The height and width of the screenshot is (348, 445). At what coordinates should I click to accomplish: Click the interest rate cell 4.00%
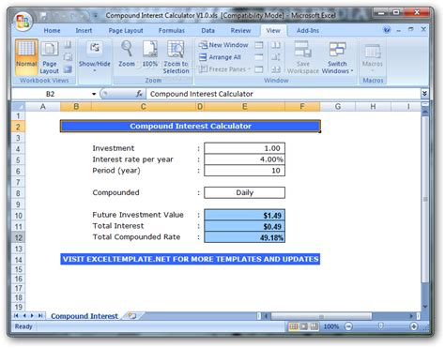coord(244,159)
